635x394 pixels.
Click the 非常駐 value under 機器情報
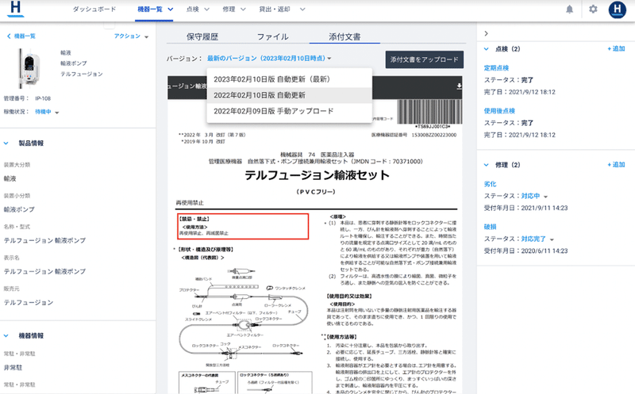pos(13,368)
